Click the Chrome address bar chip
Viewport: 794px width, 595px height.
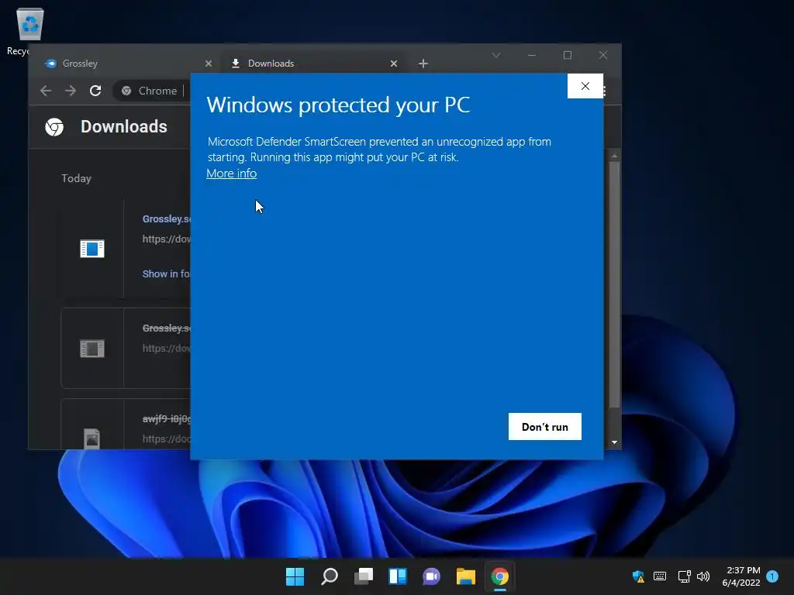click(150, 91)
